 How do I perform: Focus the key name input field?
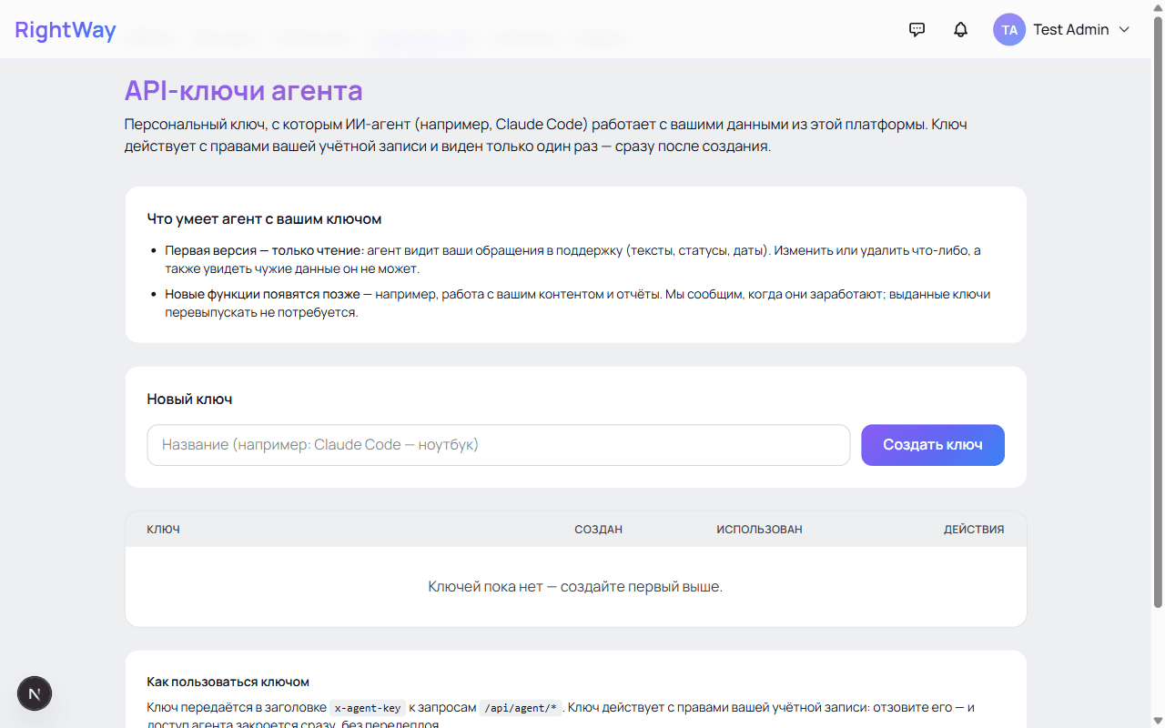[499, 445]
